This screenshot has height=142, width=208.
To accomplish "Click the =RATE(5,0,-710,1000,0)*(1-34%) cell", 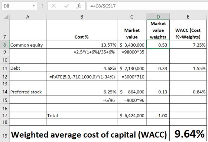I will point(82,76).
